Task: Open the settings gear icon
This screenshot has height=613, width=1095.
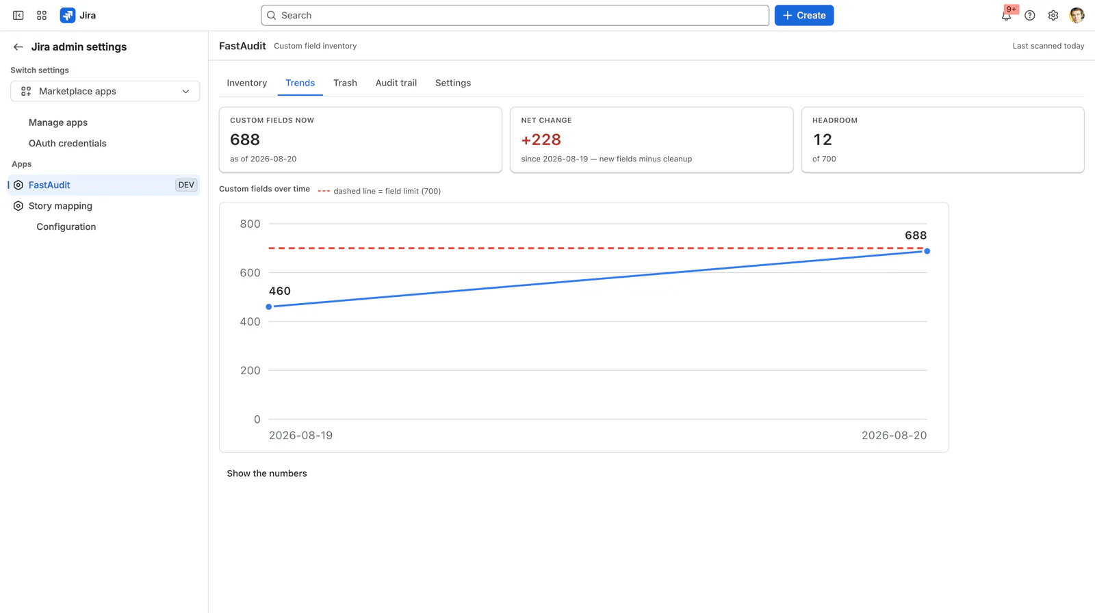Action: tap(1053, 16)
